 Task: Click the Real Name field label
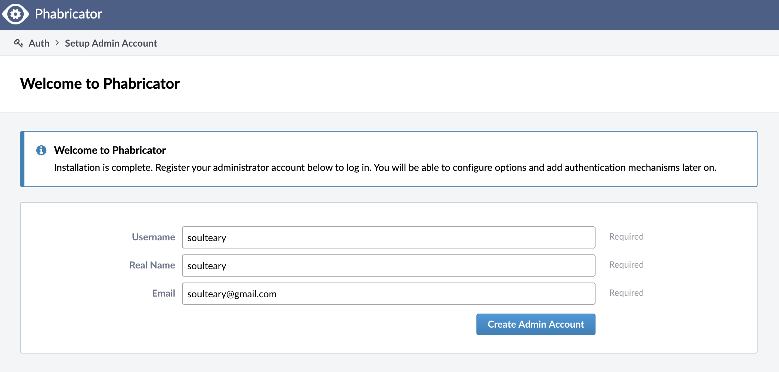(152, 265)
